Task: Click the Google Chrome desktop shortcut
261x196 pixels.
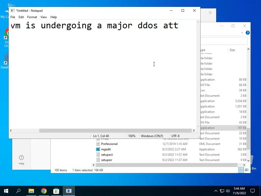Action: coord(6,38)
